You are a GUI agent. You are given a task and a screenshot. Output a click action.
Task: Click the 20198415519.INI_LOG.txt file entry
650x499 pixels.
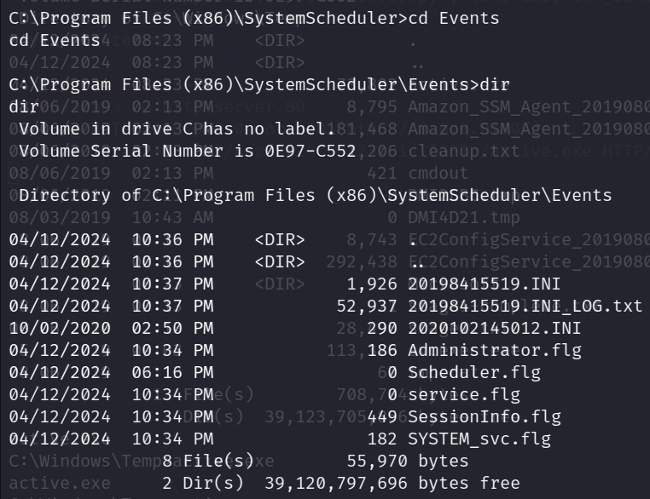(x=525, y=306)
